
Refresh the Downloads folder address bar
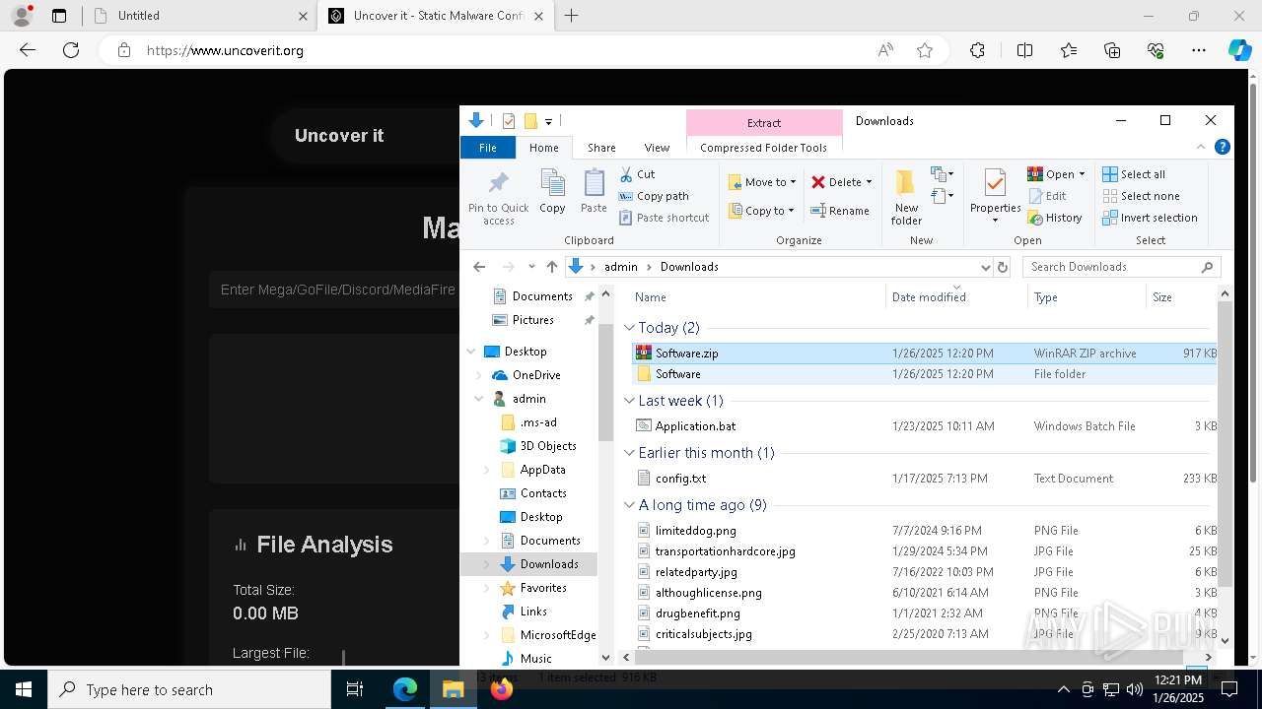1003,267
